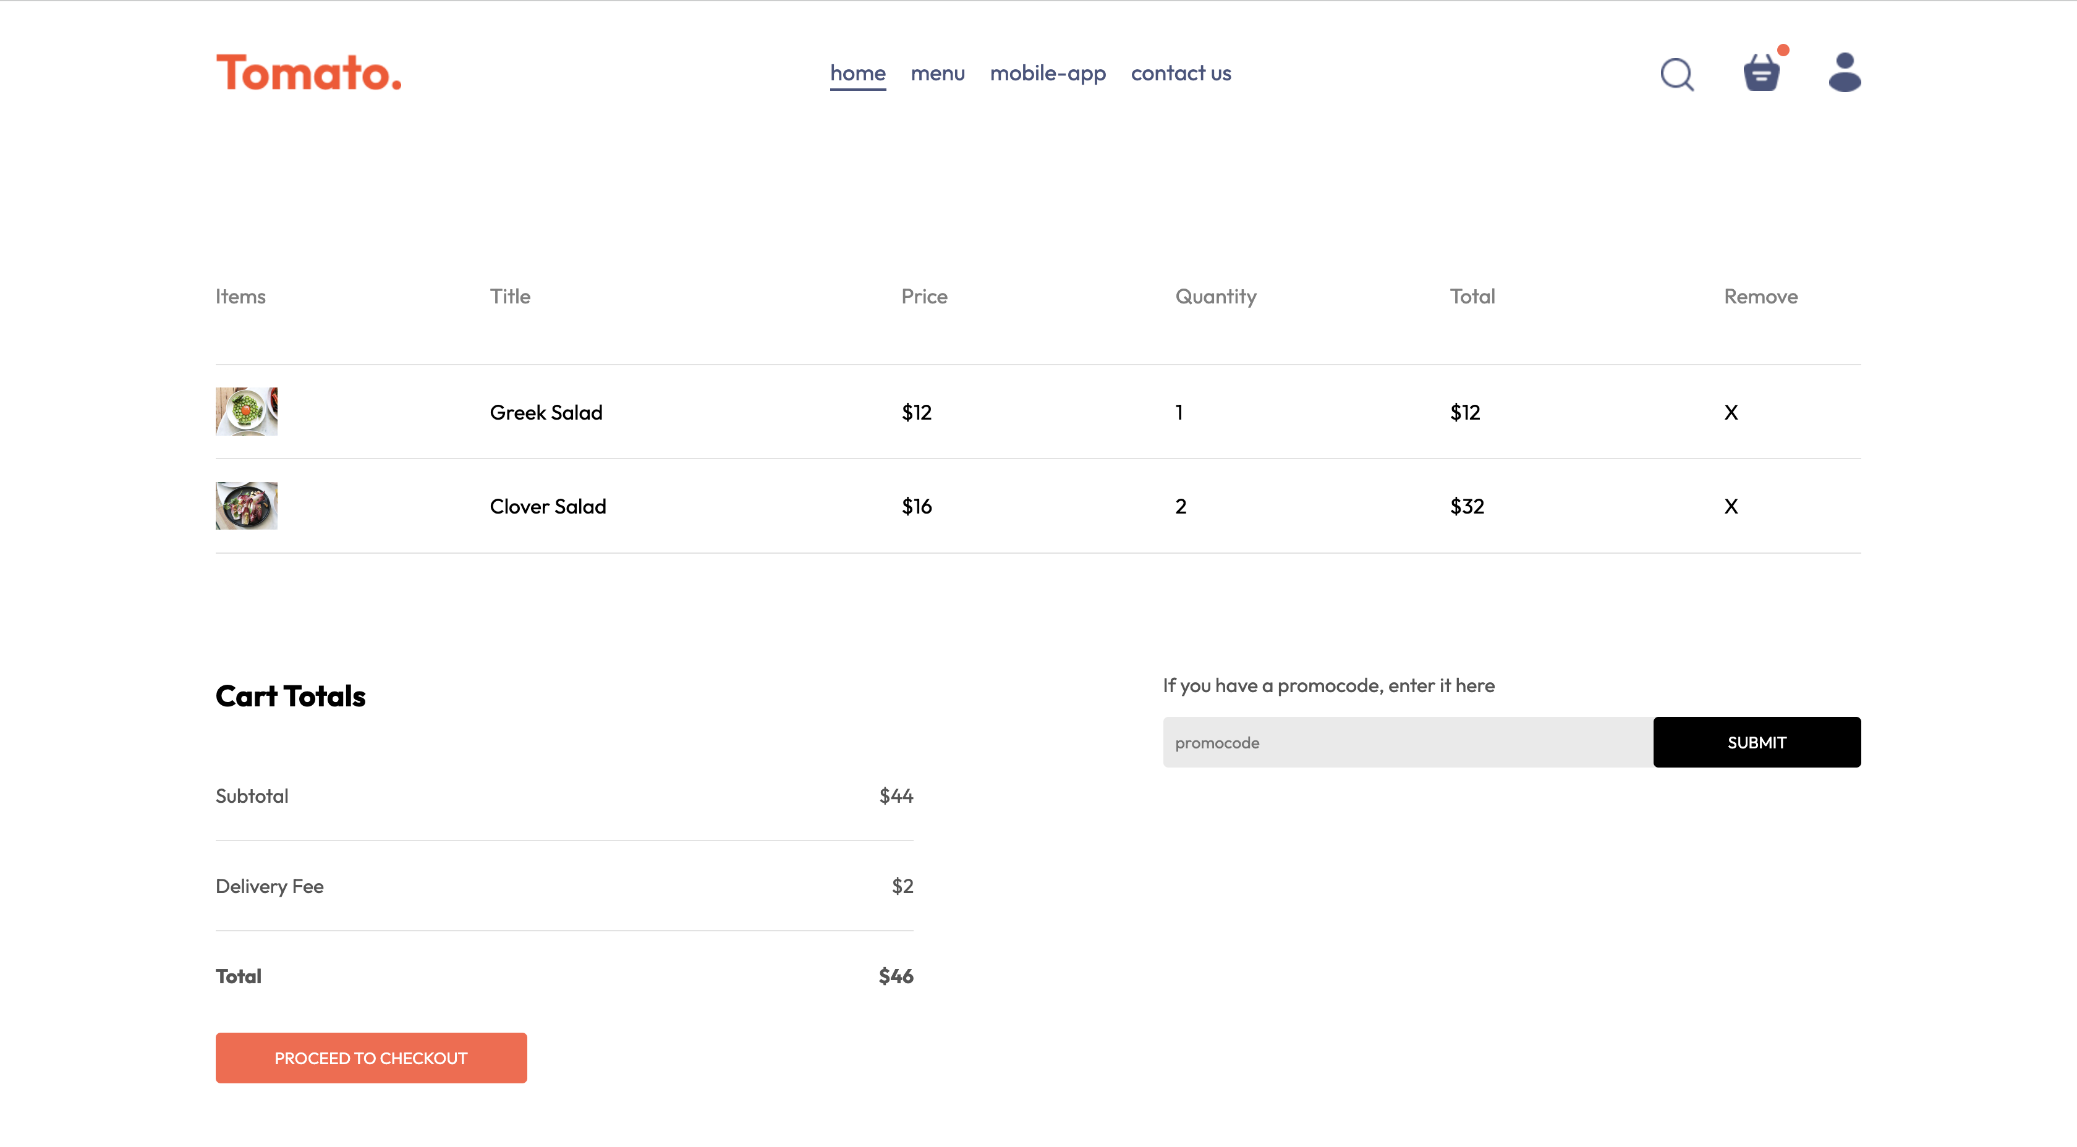Remove Clover Salad with its X
The width and height of the screenshot is (2077, 1147).
pyautogui.click(x=1730, y=506)
